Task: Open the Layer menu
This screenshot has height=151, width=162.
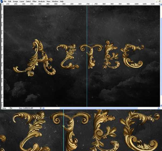Action: (22, 1)
